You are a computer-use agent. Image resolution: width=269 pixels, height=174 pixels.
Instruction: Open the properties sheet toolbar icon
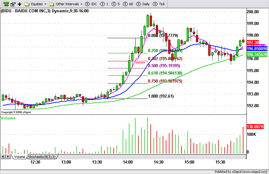pos(13,4)
